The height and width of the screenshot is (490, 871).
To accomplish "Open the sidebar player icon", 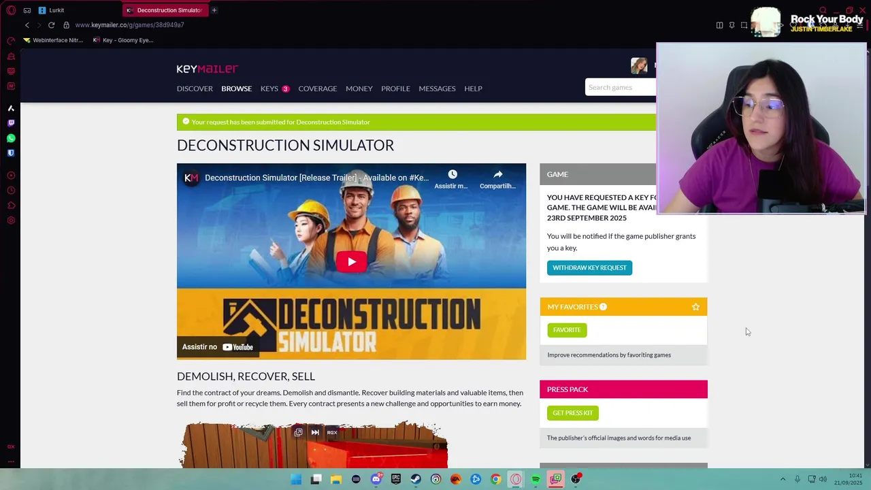I will [11, 176].
